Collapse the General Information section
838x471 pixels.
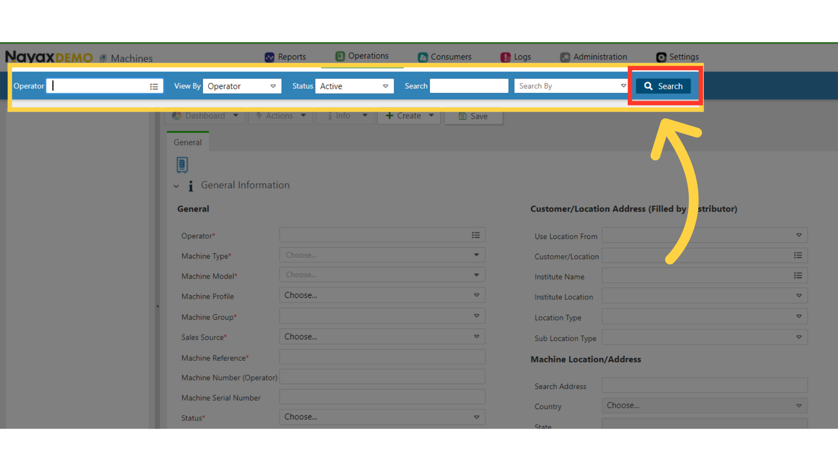point(176,186)
